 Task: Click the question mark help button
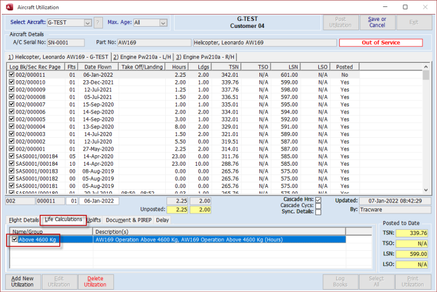[98, 23]
